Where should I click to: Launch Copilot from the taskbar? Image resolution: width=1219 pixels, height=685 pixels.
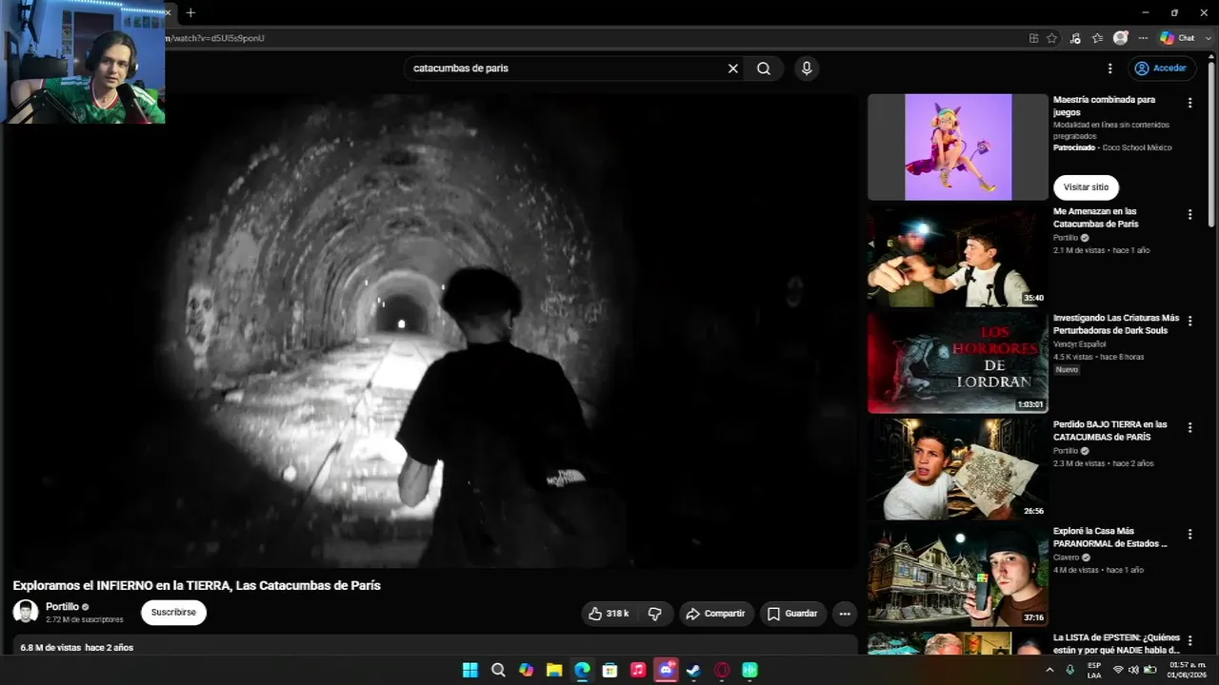pyautogui.click(x=526, y=670)
